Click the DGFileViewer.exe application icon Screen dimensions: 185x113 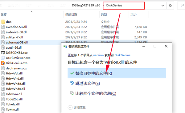coord(3,58)
